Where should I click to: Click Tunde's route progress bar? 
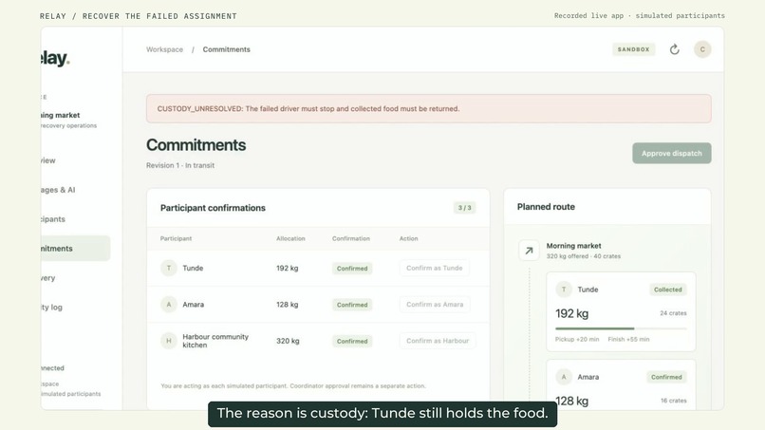click(621, 328)
